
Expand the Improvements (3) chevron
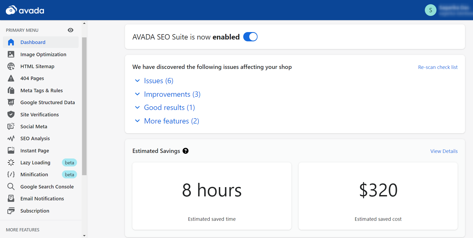pos(137,94)
